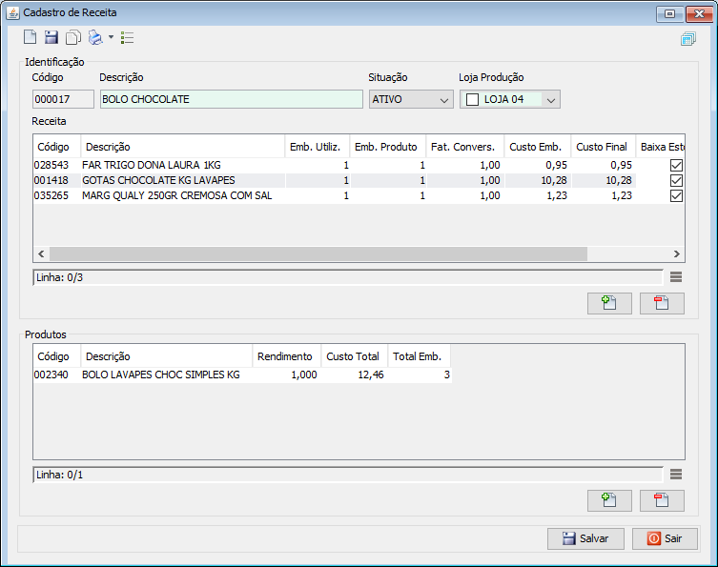Click the copy recipe toolbar icon

[x=73, y=37]
